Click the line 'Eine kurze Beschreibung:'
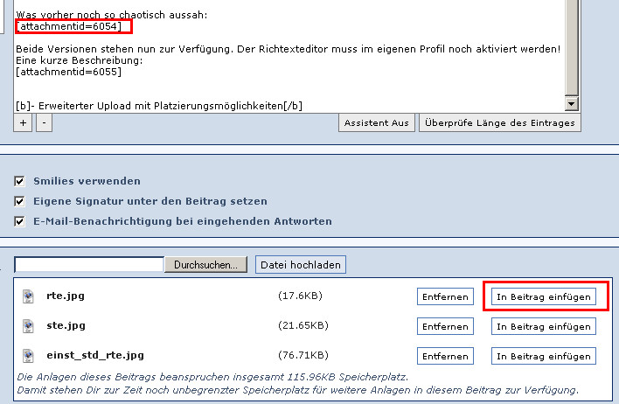619x404 pixels. click(80, 60)
